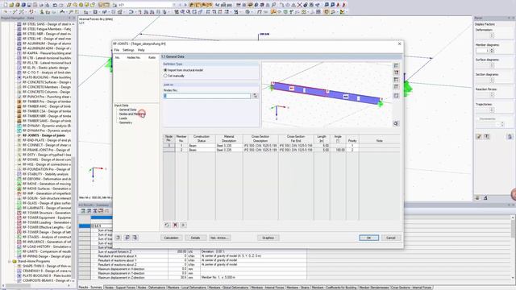Select RF-STABILITY - Stability analysis in navigator
Image resolution: width=516 pixels, height=290 pixels.
pos(45,174)
